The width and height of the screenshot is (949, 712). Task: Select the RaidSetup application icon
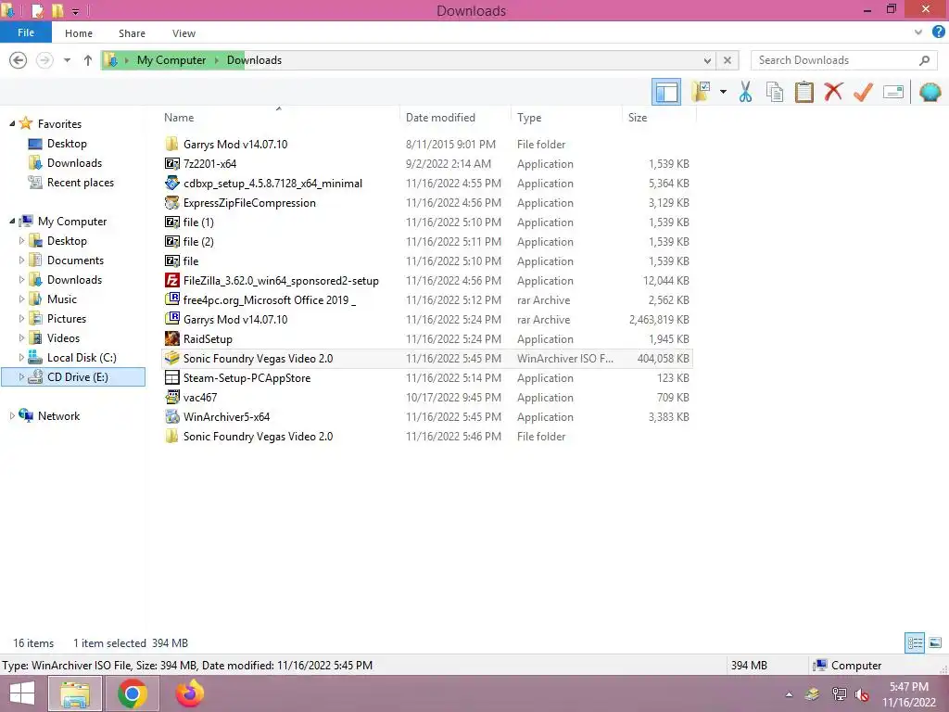click(x=171, y=338)
